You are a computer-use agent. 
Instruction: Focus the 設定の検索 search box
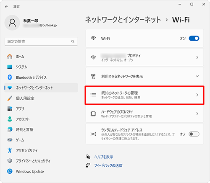(x=41, y=41)
